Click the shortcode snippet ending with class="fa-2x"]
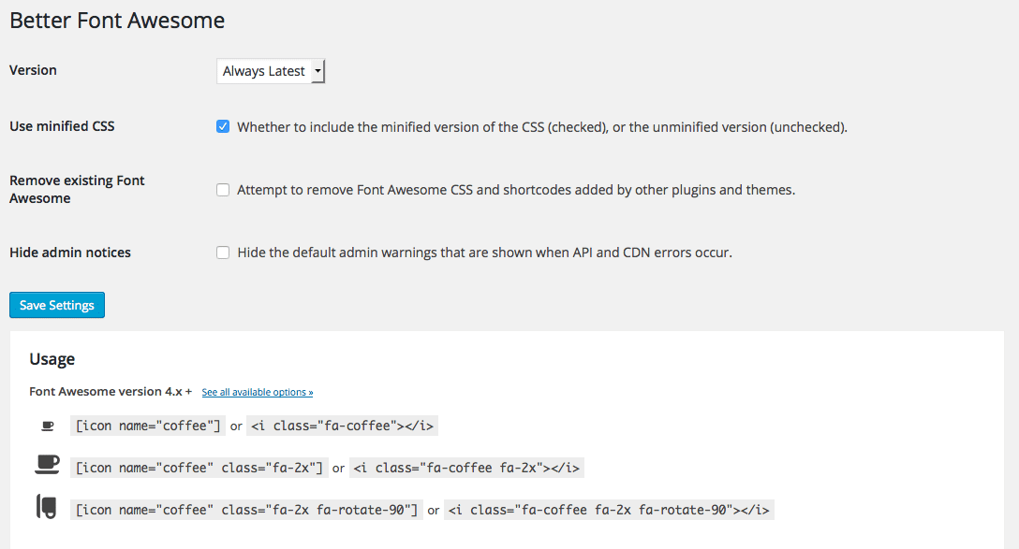 (199, 468)
